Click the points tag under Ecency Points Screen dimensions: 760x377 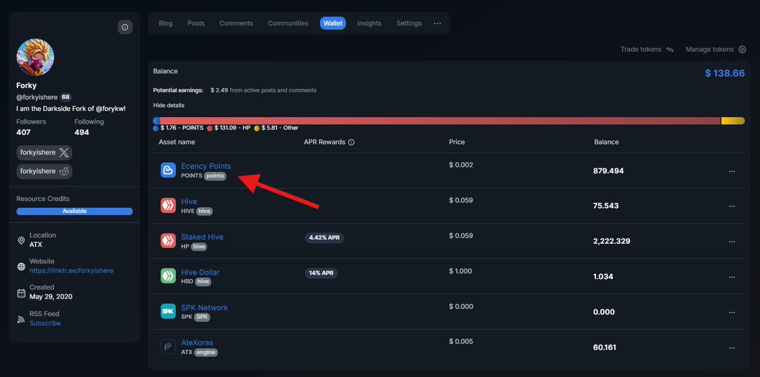[215, 176]
